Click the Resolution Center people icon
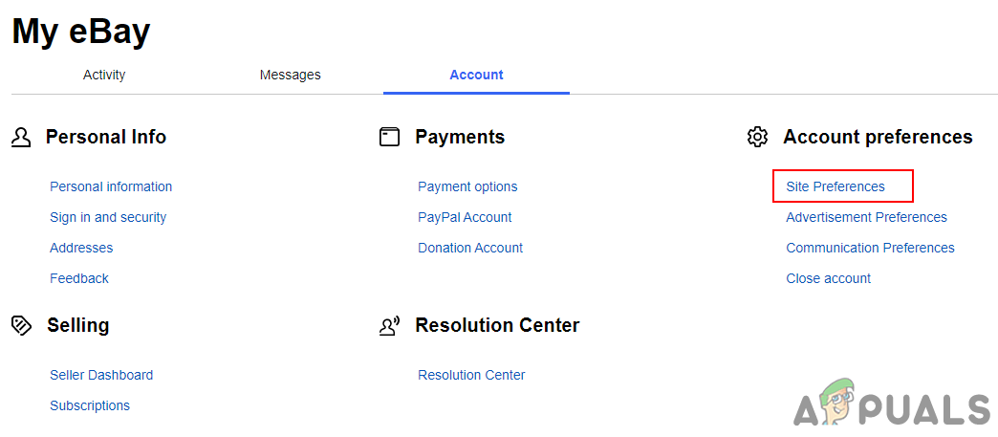 389,326
